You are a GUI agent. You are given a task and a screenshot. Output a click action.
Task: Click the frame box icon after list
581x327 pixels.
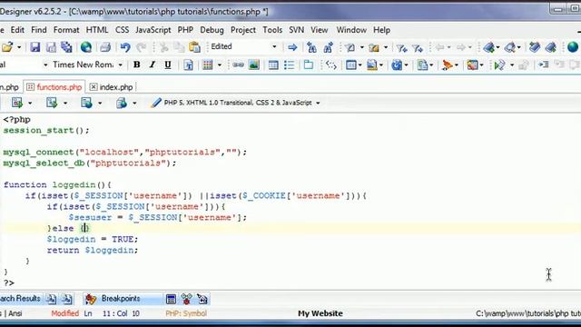309,65
